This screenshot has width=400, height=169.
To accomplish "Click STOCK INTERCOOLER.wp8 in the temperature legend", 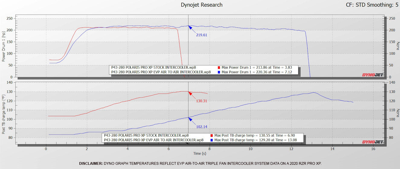I will click(146, 136).
